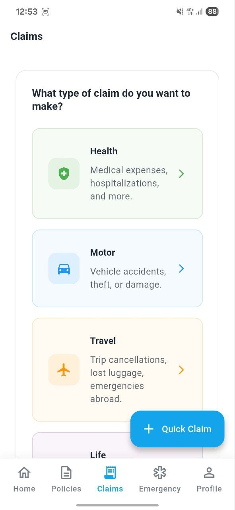Tap the battery indicator in status bar
This screenshot has width=235, height=510.
click(x=212, y=12)
